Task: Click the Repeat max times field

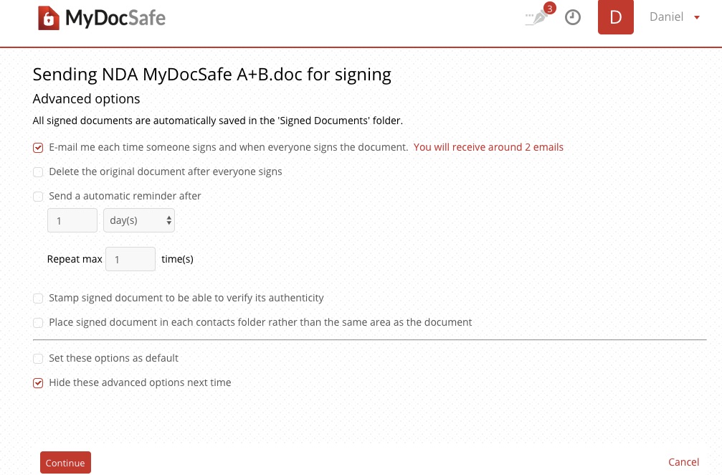Action: pyautogui.click(x=130, y=260)
